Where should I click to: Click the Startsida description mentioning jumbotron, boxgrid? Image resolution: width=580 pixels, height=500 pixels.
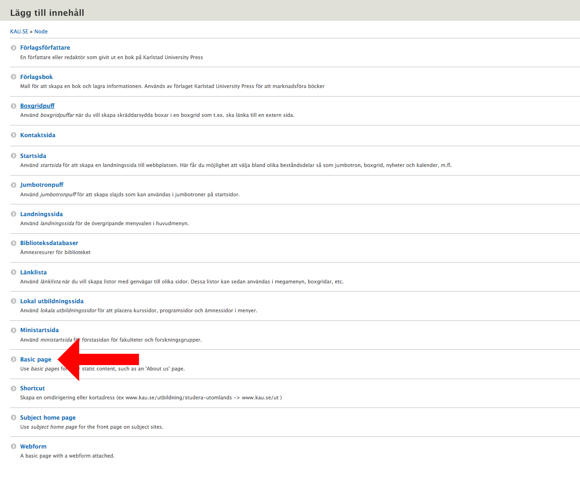pos(236,165)
